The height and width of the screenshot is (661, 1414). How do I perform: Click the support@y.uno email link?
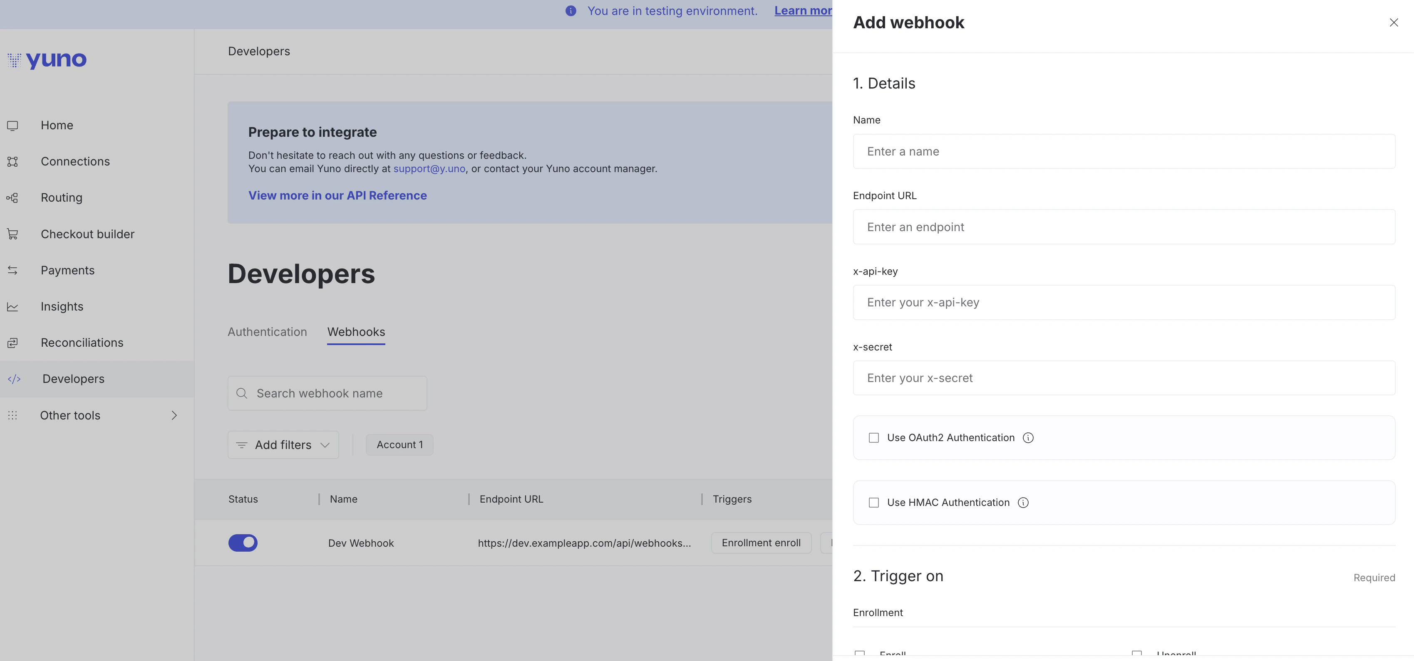pos(429,169)
